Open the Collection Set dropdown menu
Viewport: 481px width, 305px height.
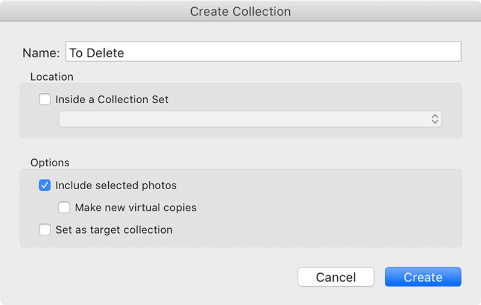click(x=250, y=119)
